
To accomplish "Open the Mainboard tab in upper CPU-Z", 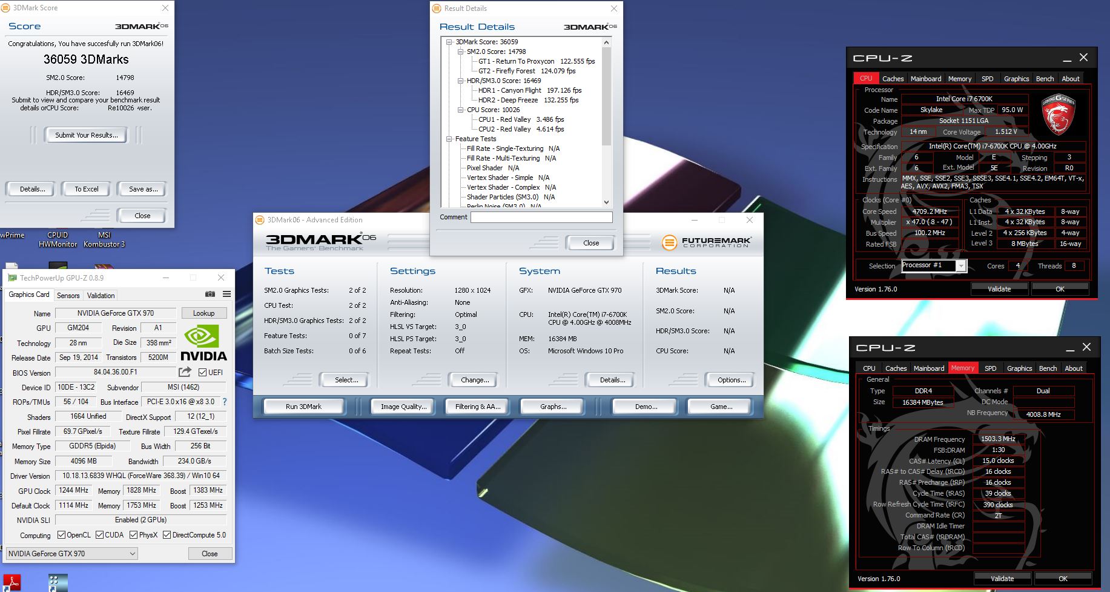I will (926, 79).
